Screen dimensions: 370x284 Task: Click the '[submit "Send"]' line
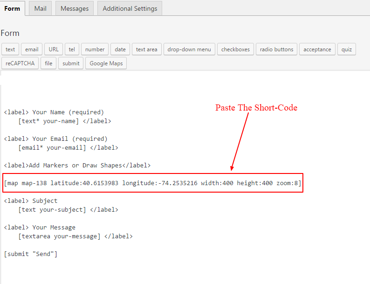tap(31, 254)
